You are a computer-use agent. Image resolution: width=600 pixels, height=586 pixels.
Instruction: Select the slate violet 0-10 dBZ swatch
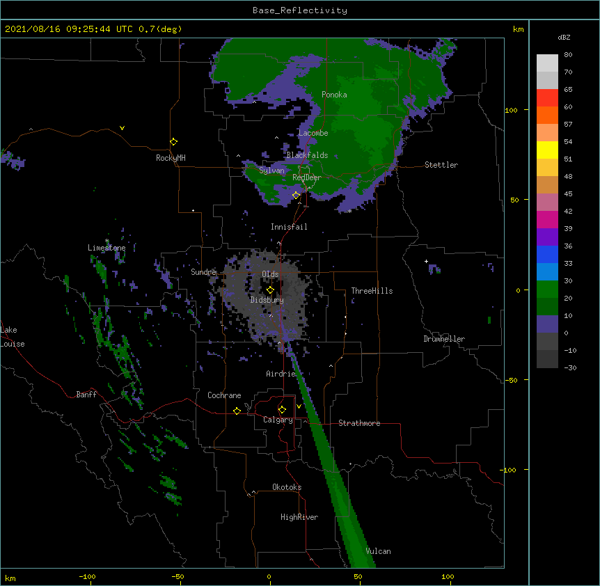point(547,324)
